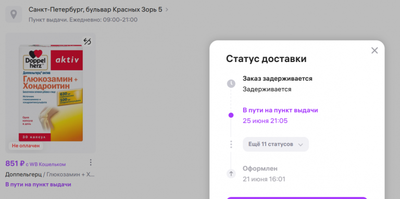The height and width of the screenshot is (199, 400).
Task: Click the location pin icon
Action: coord(14,14)
